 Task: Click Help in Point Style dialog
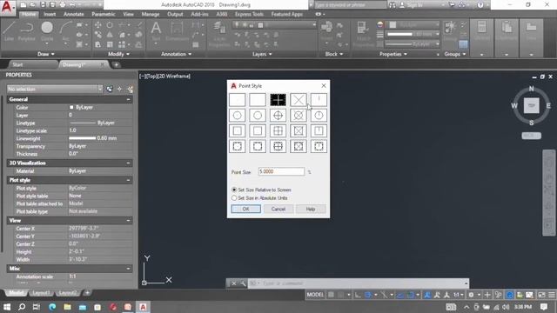pyautogui.click(x=311, y=209)
